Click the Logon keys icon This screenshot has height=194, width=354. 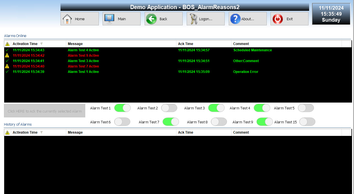click(193, 19)
